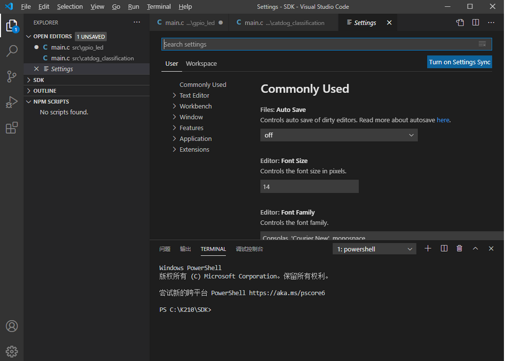Open Explorer more actions ellipsis
505x361 pixels.
137,22
